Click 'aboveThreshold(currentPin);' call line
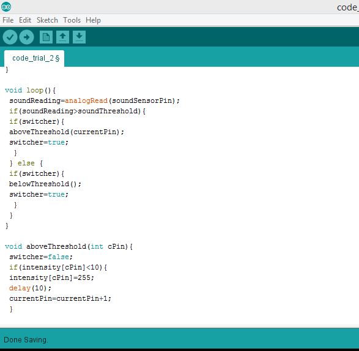This screenshot has width=359, height=351. (67, 132)
